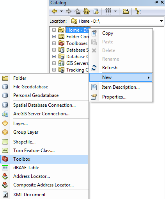The width and height of the screenshot is (165, 199).
Task: Click the Up One Level icon
Action: (78, 11)
